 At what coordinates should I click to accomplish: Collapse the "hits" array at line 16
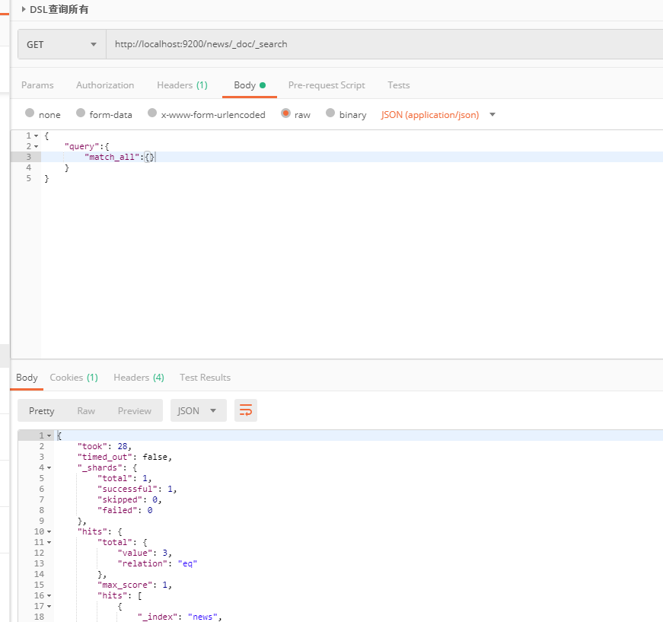[x=49, y=595]
